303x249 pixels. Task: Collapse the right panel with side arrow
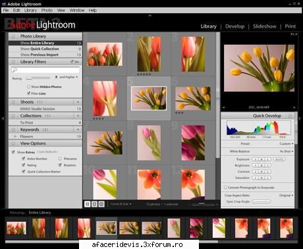click(300, 118)
